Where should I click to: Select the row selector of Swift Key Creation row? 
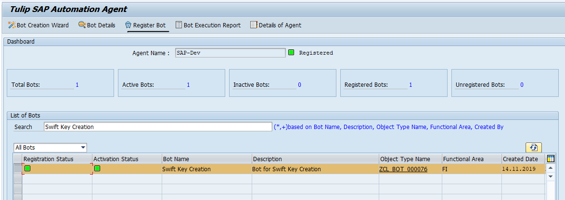[x=18, y=169]
